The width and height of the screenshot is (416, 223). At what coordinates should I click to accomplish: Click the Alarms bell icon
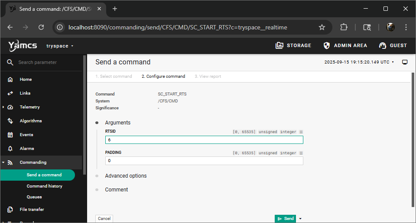[x=10, y=149]
